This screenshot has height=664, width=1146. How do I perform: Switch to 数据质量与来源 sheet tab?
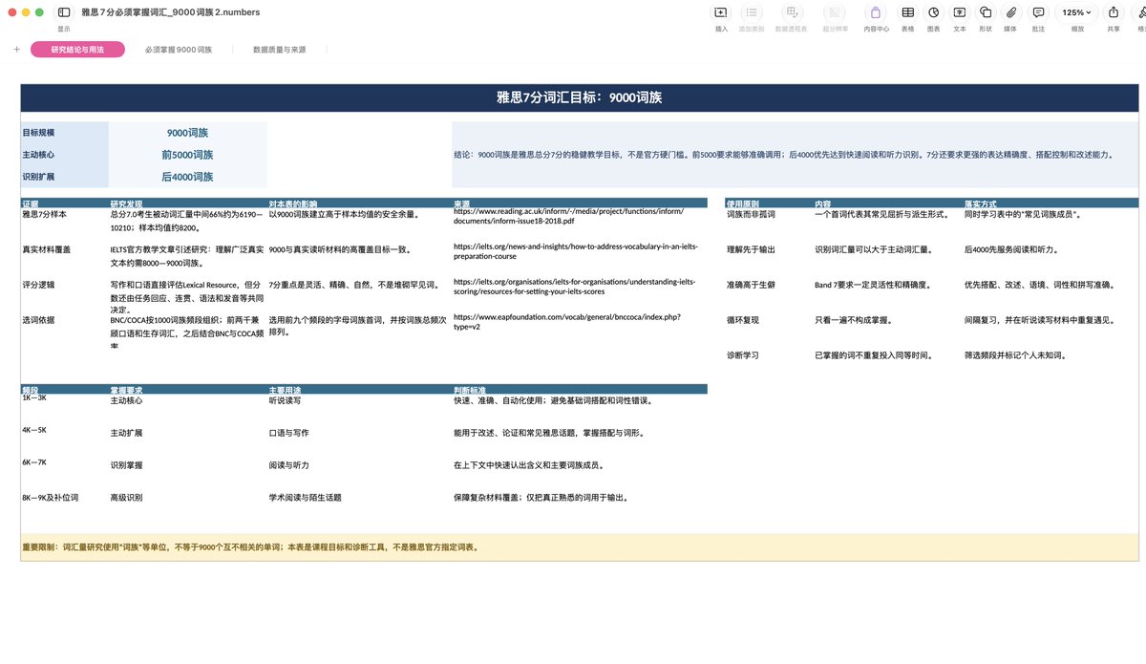click(x=280, y=50)
